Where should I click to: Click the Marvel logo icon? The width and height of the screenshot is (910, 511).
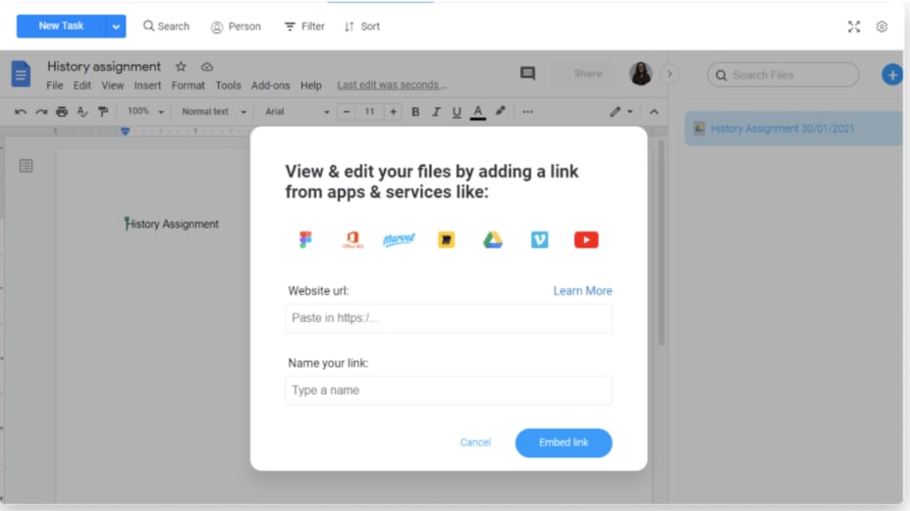click(400, 239)
